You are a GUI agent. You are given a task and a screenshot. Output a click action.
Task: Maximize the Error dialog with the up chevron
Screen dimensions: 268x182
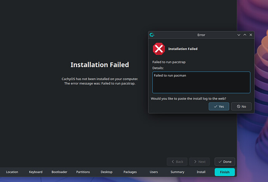click(x=245, y=35)
